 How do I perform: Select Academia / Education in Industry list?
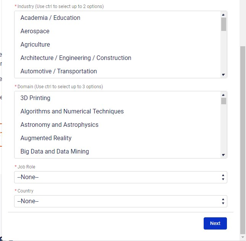pos(50,18)
